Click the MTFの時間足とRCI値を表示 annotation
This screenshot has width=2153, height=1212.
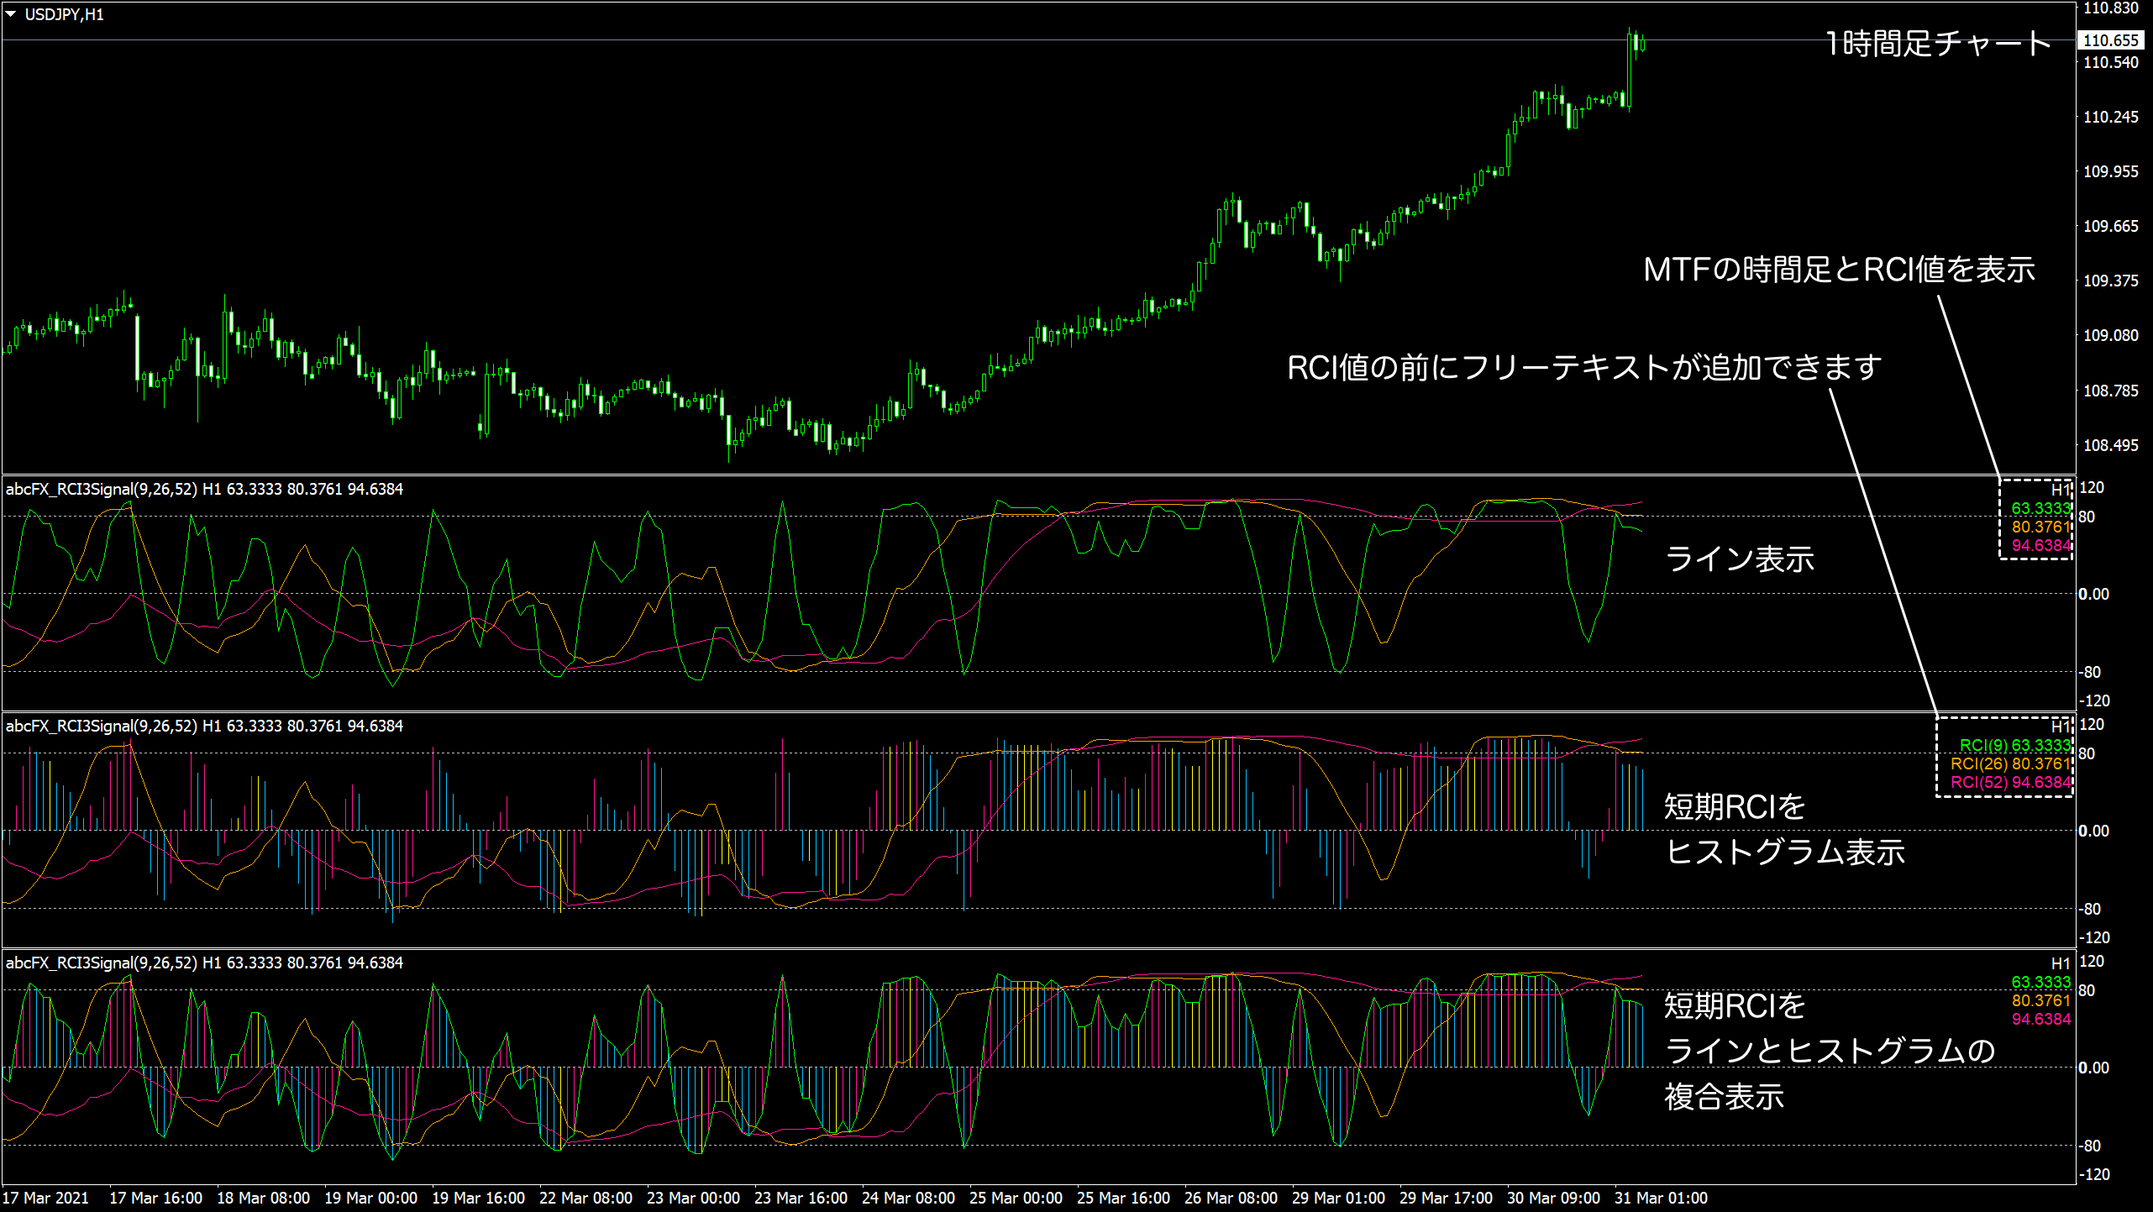(x=1839, y=270)
